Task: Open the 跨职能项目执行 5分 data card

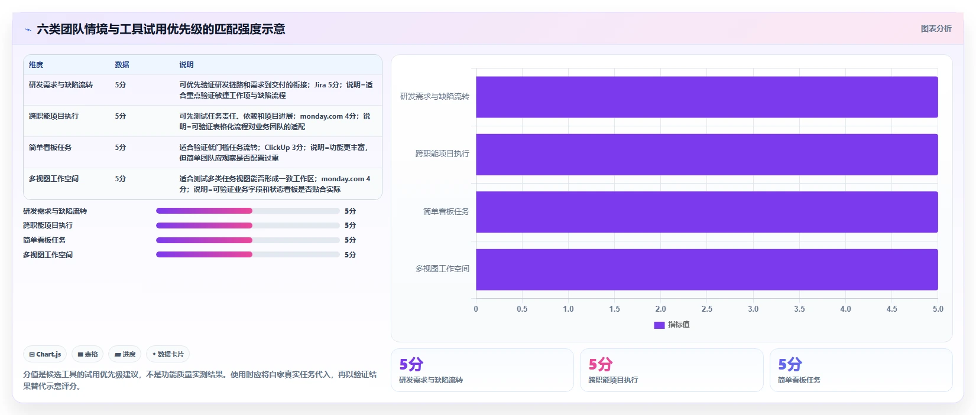Action: (x=672, y=370)
